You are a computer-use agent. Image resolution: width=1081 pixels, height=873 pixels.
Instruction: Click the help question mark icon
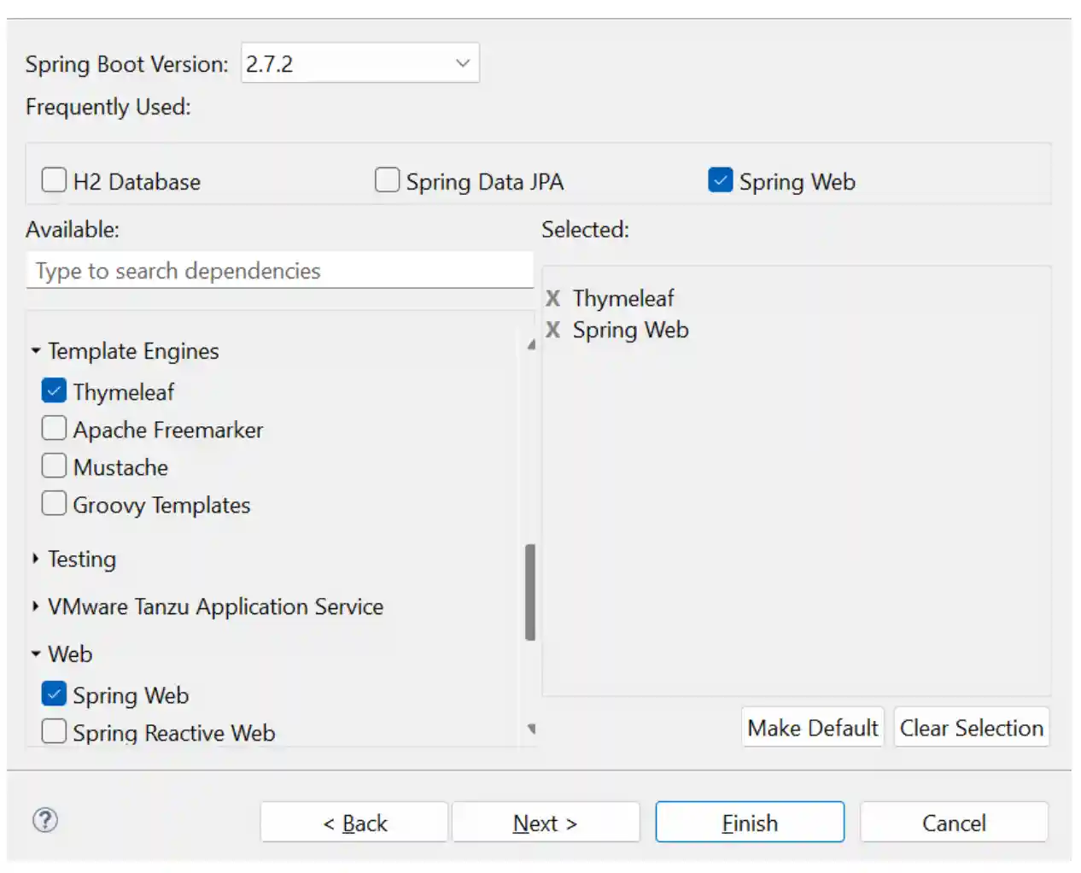click(x=45, y=821)
